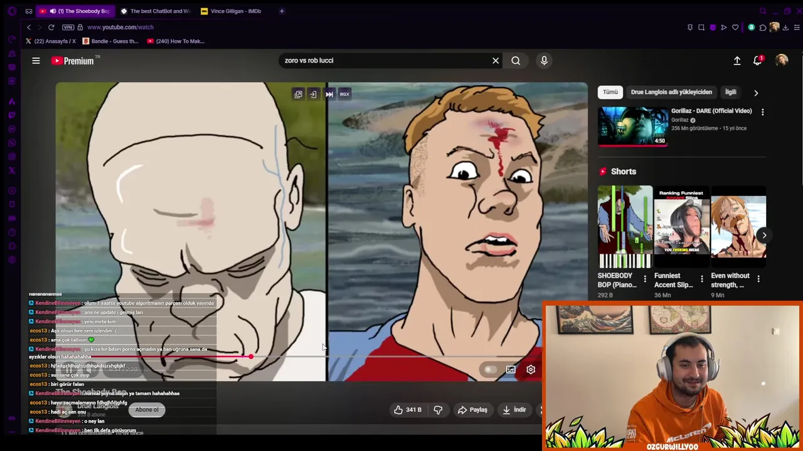Show more filter chips with arrow
The width and height of the screenshot is (803, 451).
[756, 93]
